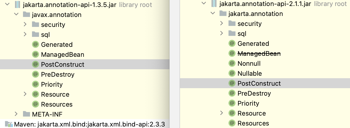350x128 pixels.
Task: Click the jakarta.annotation-api-1.3.5.jar archive icon
Action: tap(17, 5)
